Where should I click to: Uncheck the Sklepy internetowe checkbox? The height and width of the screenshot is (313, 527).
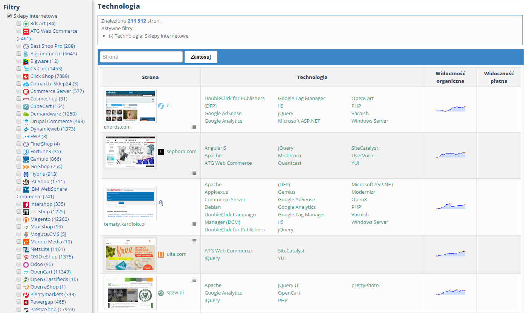pos(9,16)
